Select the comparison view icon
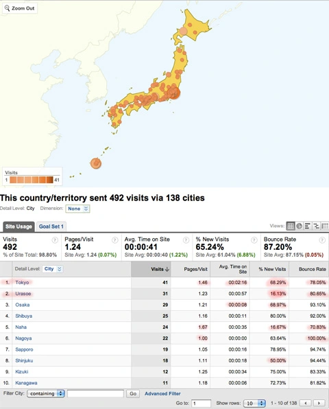 [x=316, y=226]
